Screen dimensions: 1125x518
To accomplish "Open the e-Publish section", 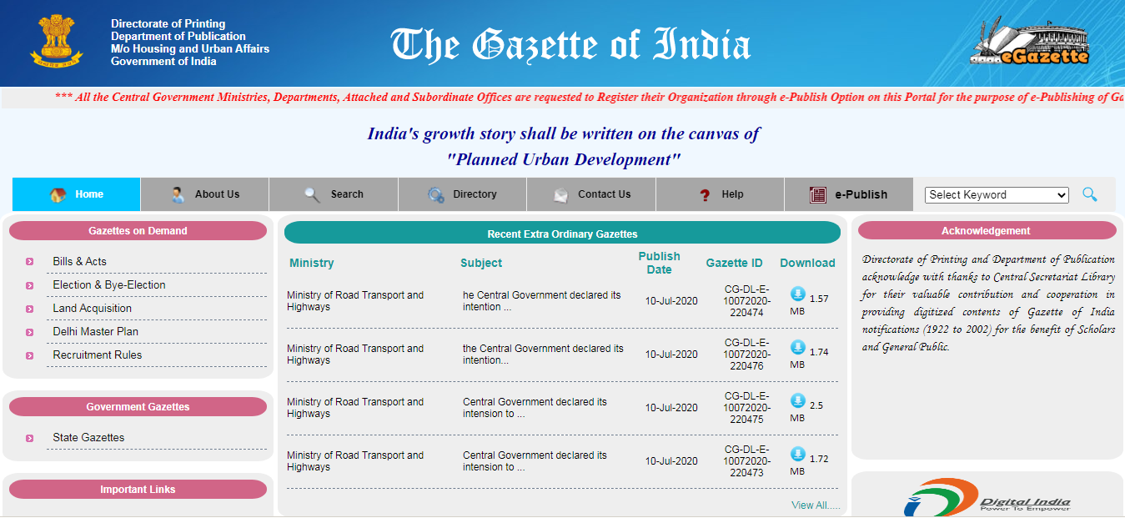I will (849, 194).
